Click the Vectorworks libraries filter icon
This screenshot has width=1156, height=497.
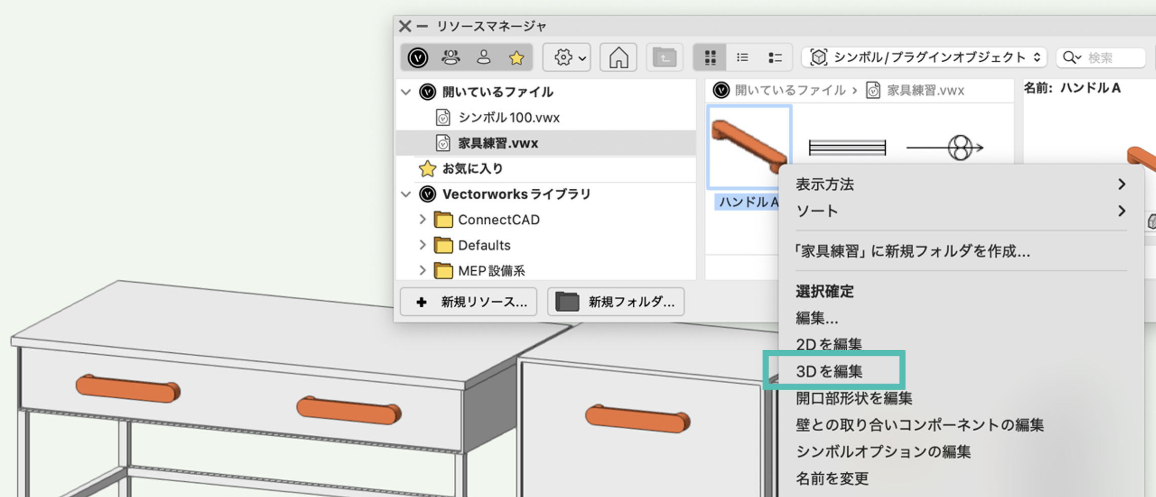pos(418,58)
